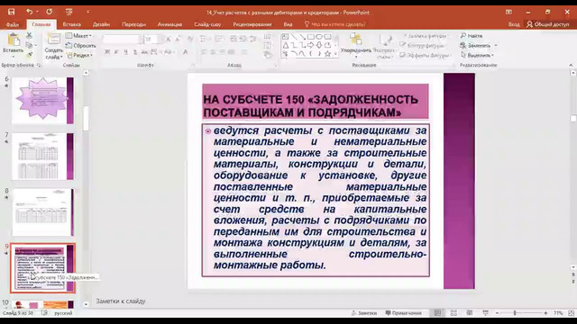This screenshot has height=324, width=577.
Task: Click the 'Что вы хотите сделать' search box
Action: (x=334, y=24)
